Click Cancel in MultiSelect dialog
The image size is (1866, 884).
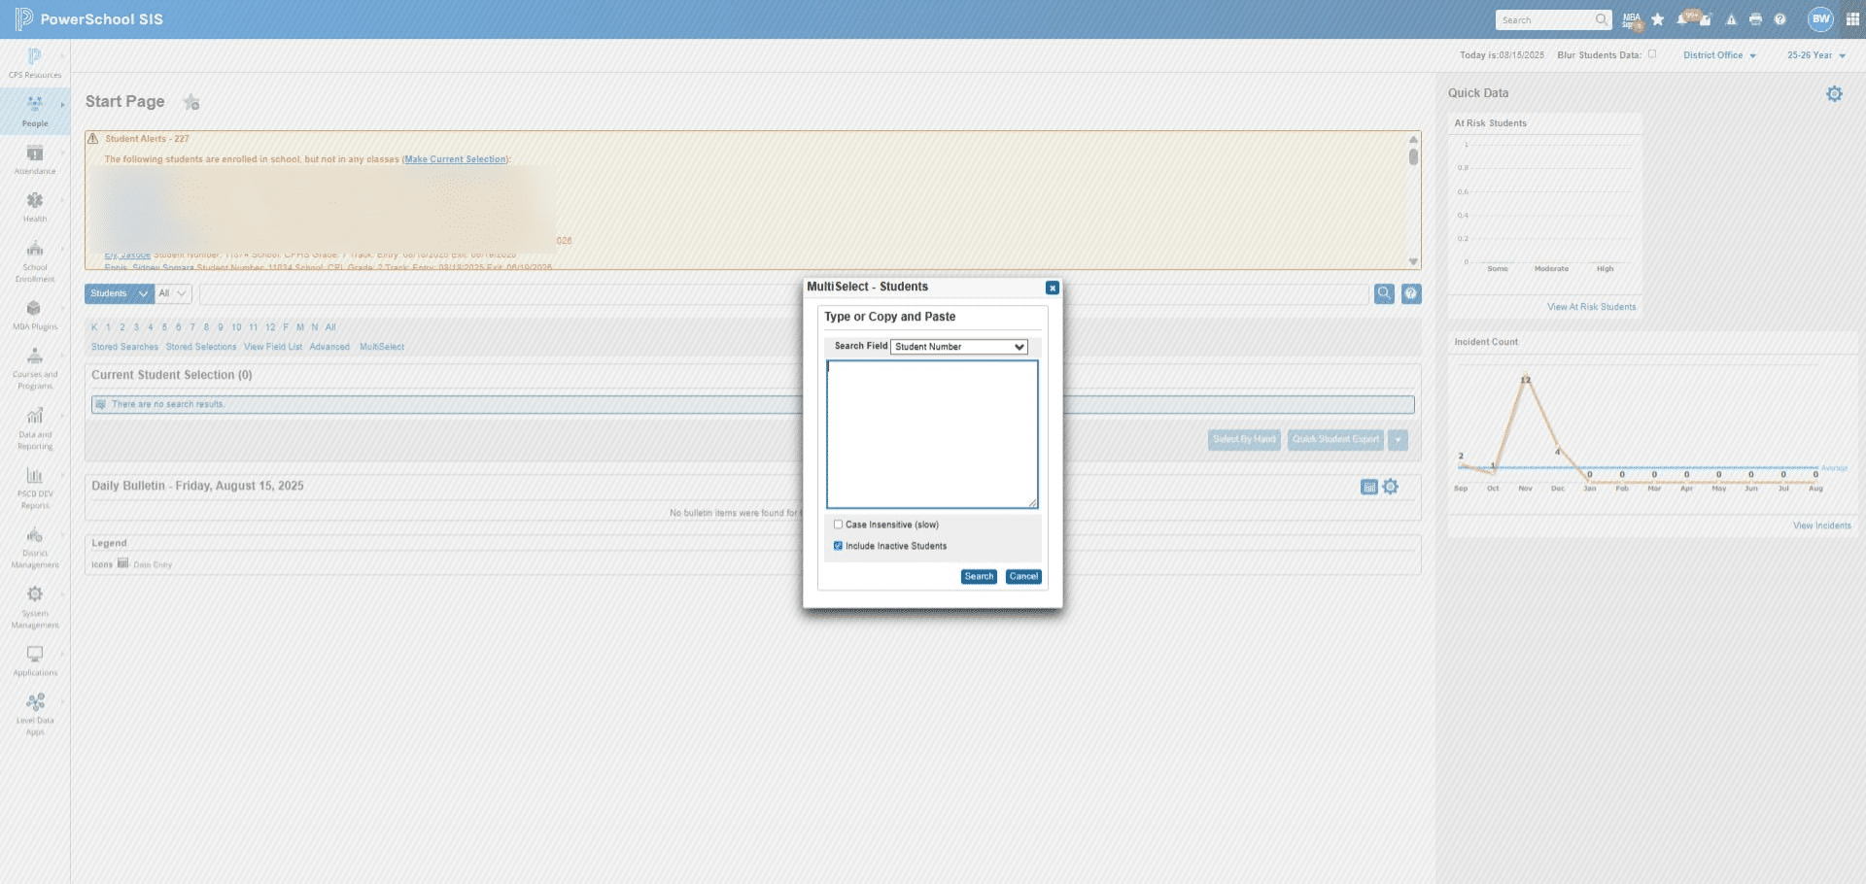pos(1023,577)
